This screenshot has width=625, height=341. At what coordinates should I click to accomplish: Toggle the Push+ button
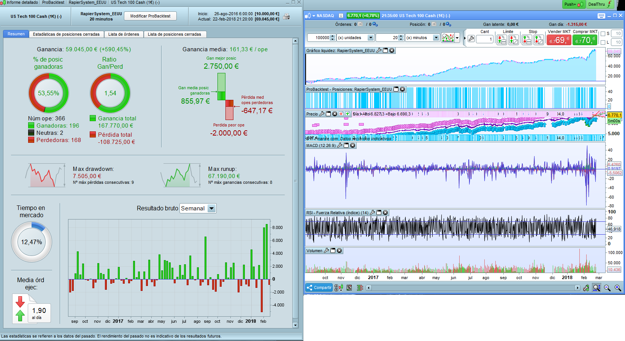(x=574, y=4)
